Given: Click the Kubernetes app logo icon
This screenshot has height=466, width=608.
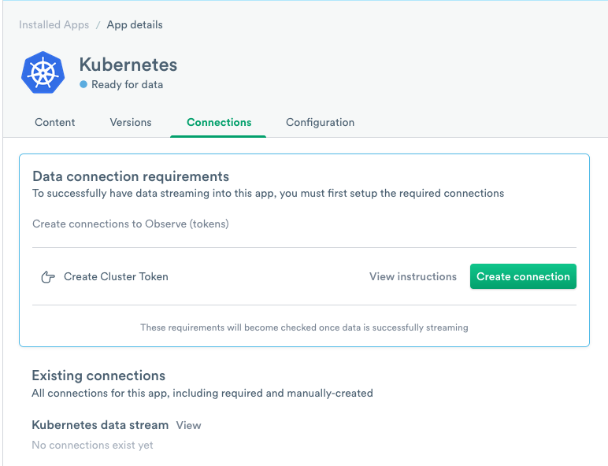Looking at the screenshot, I should [x=43, y=72].
